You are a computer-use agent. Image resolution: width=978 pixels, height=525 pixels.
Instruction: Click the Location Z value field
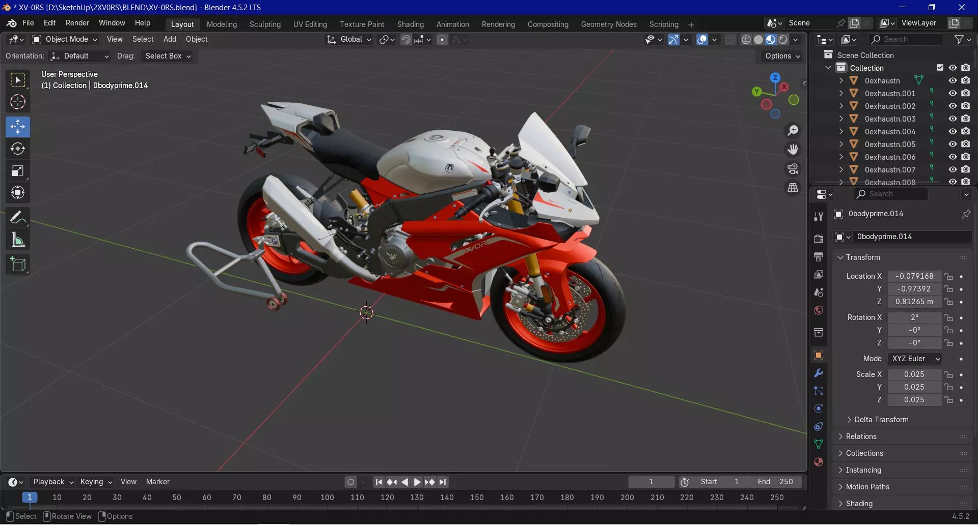(914, 302)
